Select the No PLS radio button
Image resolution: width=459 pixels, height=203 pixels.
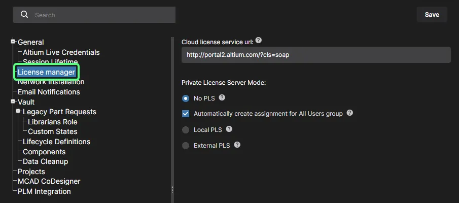click(186, 98)
